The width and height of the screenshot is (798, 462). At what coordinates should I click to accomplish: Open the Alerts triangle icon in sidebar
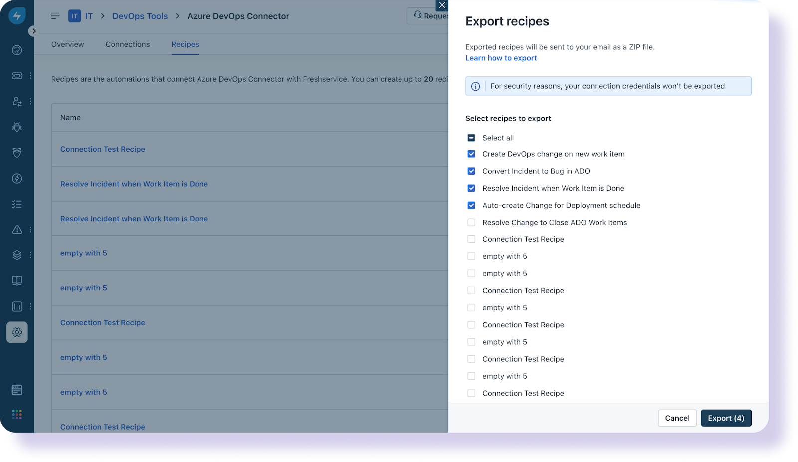[x=17, y=230]
